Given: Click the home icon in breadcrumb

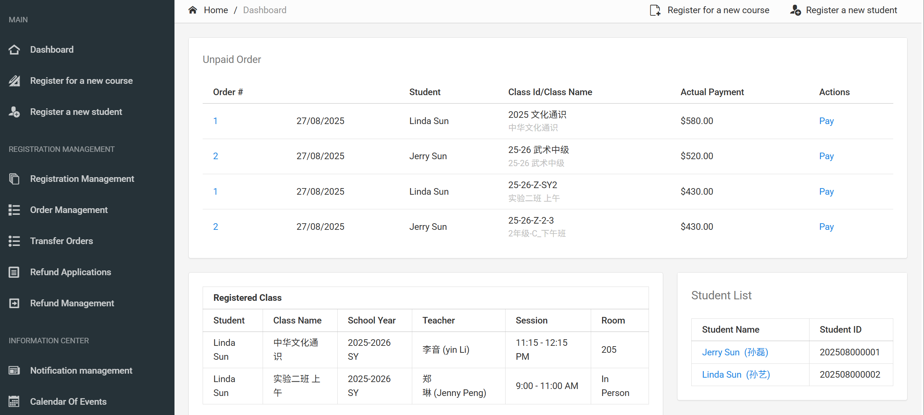Looking at the screenshot, I should click(x=193, y=10).
